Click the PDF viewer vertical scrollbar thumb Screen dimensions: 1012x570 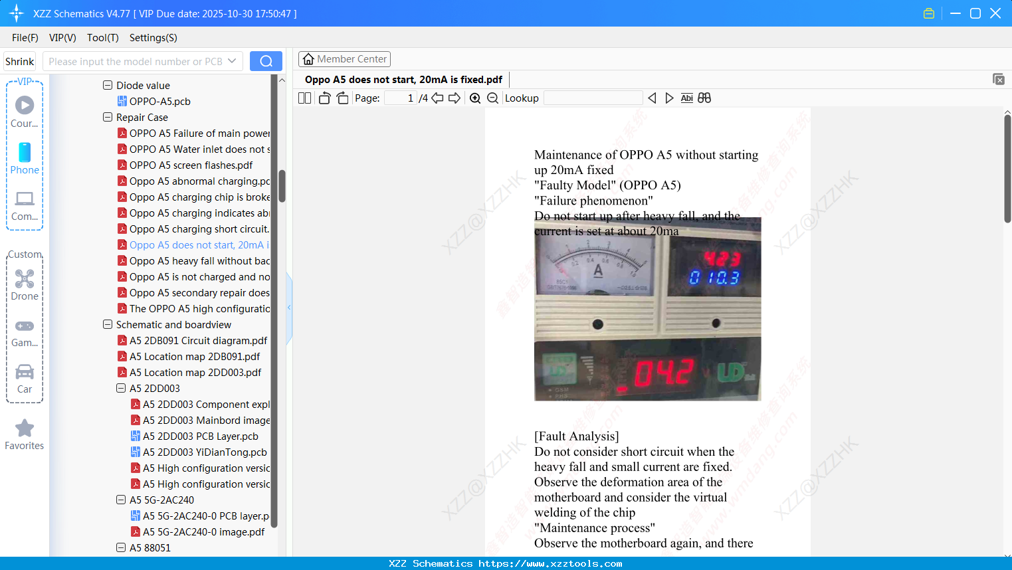1007,169
